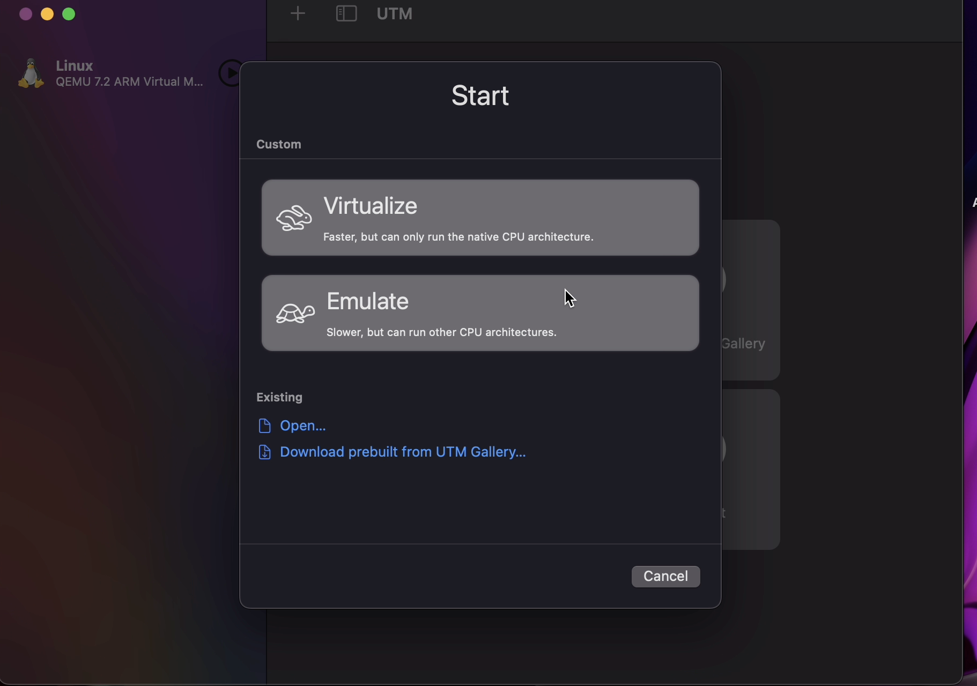The height and width of the screenshot is (686, 977).
Task: Click the download document icon for UTM Gallery
Action: tap(265, 452)
